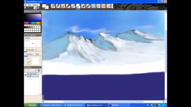Screen dimensions: 191x107
Task: Click the canvas horizontal scrollbar thumb
Action: (104, 102)
